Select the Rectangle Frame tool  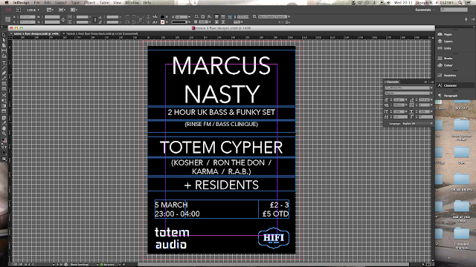coord(4,84)
